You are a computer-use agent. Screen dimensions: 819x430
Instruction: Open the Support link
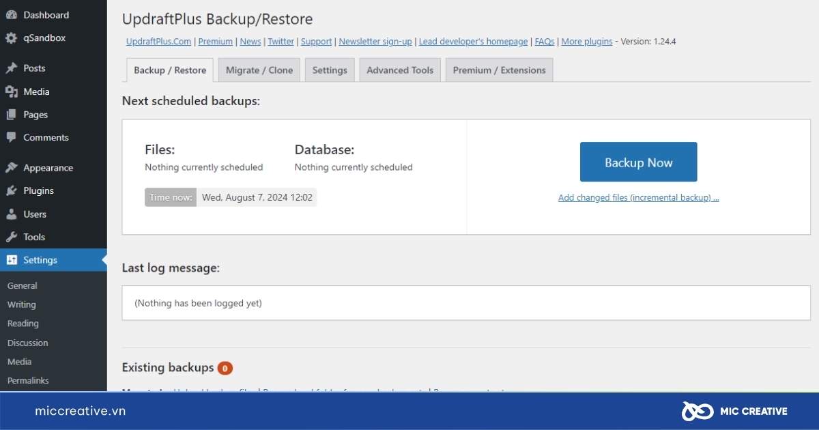(x=317, y=42)
